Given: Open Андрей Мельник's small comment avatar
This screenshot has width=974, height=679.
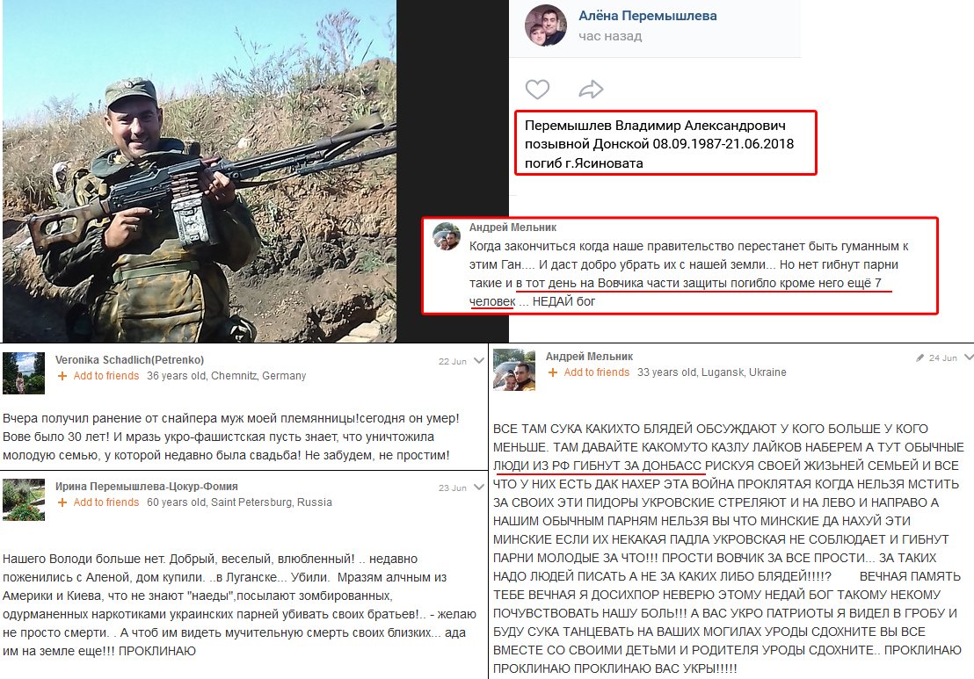Looking at the screenshot, I should tap(447, 236).
